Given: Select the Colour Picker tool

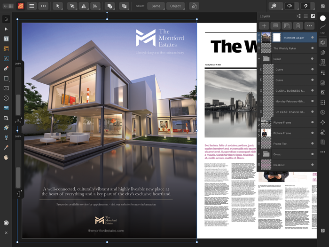Looking at the screenshot, I should (6, 147).
